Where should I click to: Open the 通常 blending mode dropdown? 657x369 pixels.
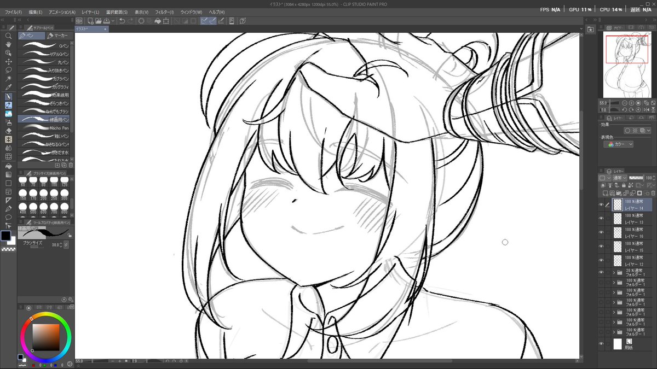click(620, 178)
